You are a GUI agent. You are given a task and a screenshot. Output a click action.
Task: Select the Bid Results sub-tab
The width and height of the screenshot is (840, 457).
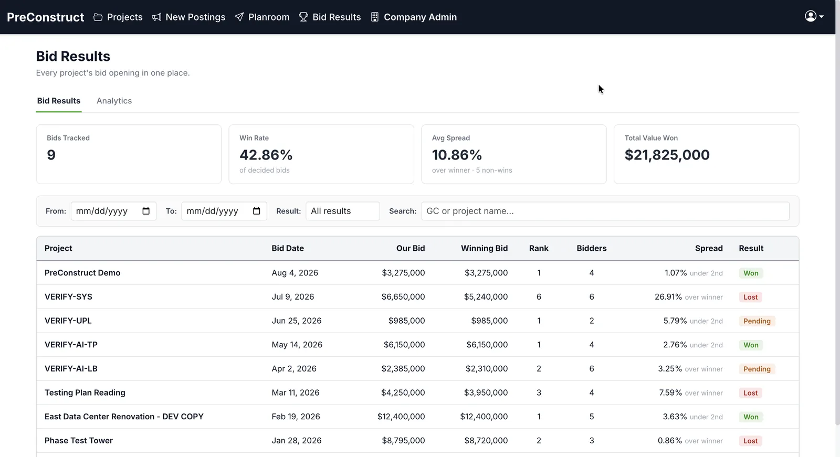tap(59, 101)
